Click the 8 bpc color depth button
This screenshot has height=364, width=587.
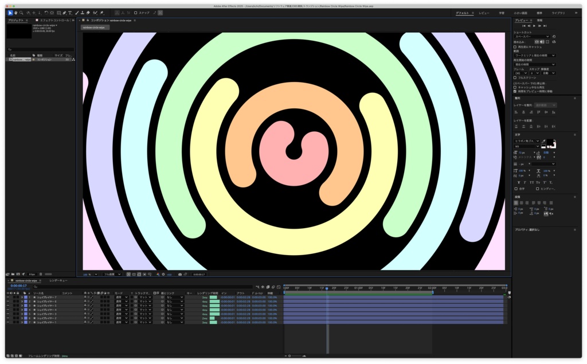(x=32, y=274)
